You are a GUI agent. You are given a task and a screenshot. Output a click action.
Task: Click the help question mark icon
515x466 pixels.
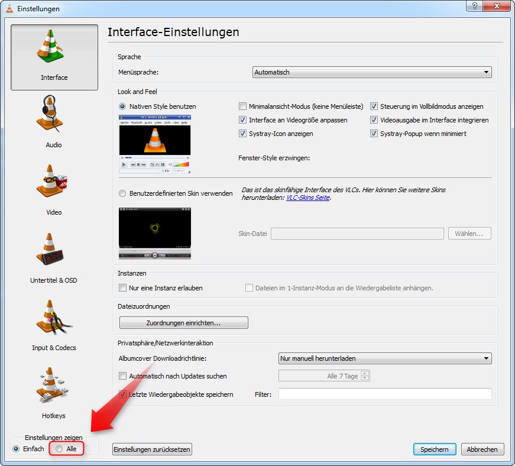[473, 7]
